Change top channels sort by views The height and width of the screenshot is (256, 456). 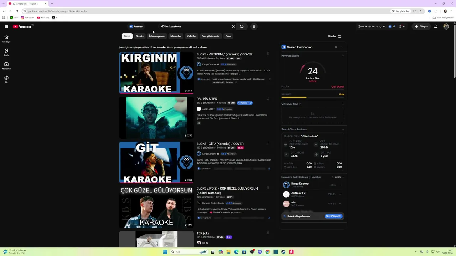click(336, 177)
